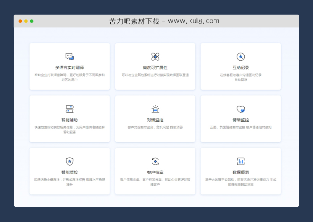
Task: Click the 互动记录 compass icon
Action: point(240,56)
